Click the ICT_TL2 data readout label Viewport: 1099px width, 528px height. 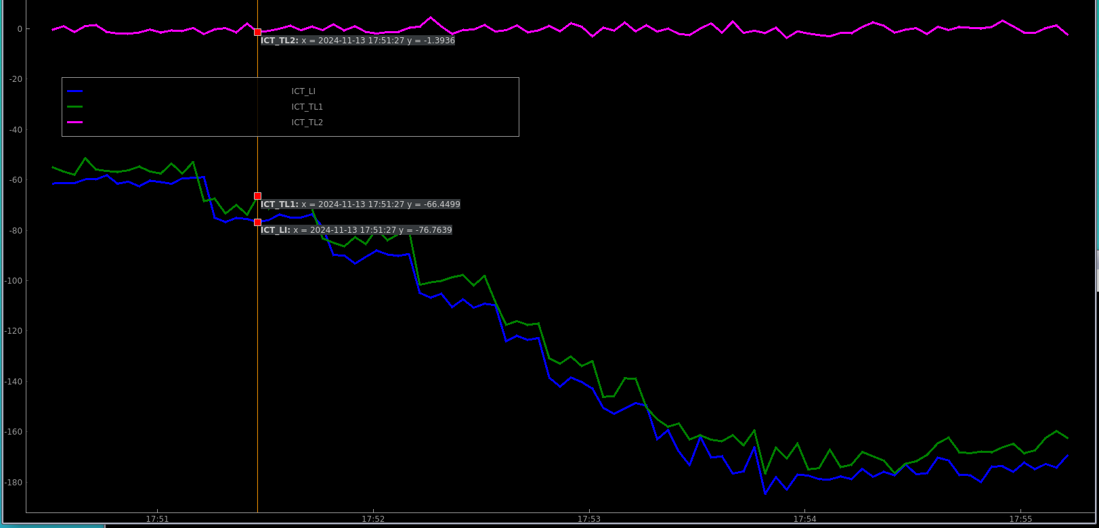click(358, 41)
